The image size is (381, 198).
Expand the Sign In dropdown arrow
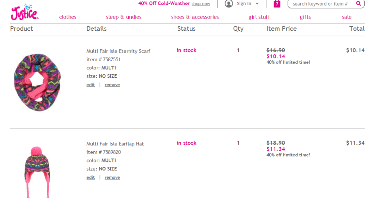coord(257,4)
